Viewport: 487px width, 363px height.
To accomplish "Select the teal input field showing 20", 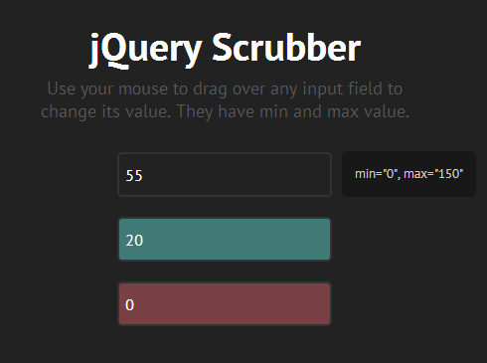I will [x=225, y=239].
